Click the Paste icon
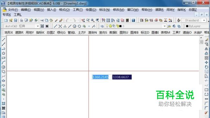The width and height of the screenshot is (210, 118). point(51,20)
